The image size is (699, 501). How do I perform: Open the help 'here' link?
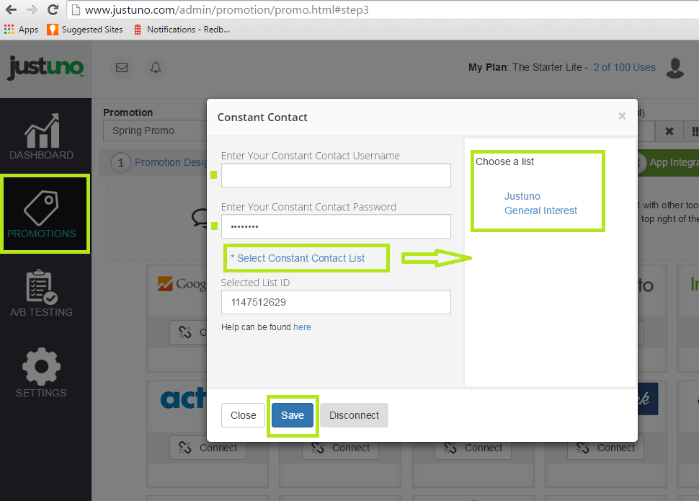302,327
